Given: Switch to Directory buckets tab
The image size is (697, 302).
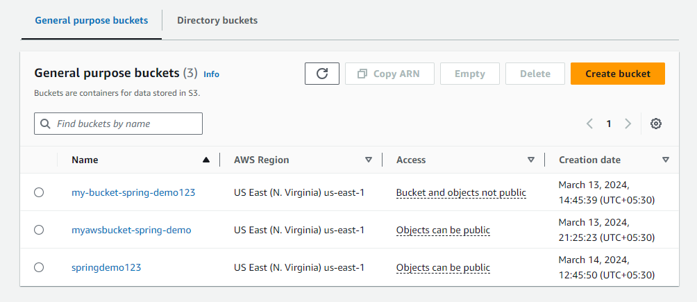Looking at the screenshot, I should [217, 20].
